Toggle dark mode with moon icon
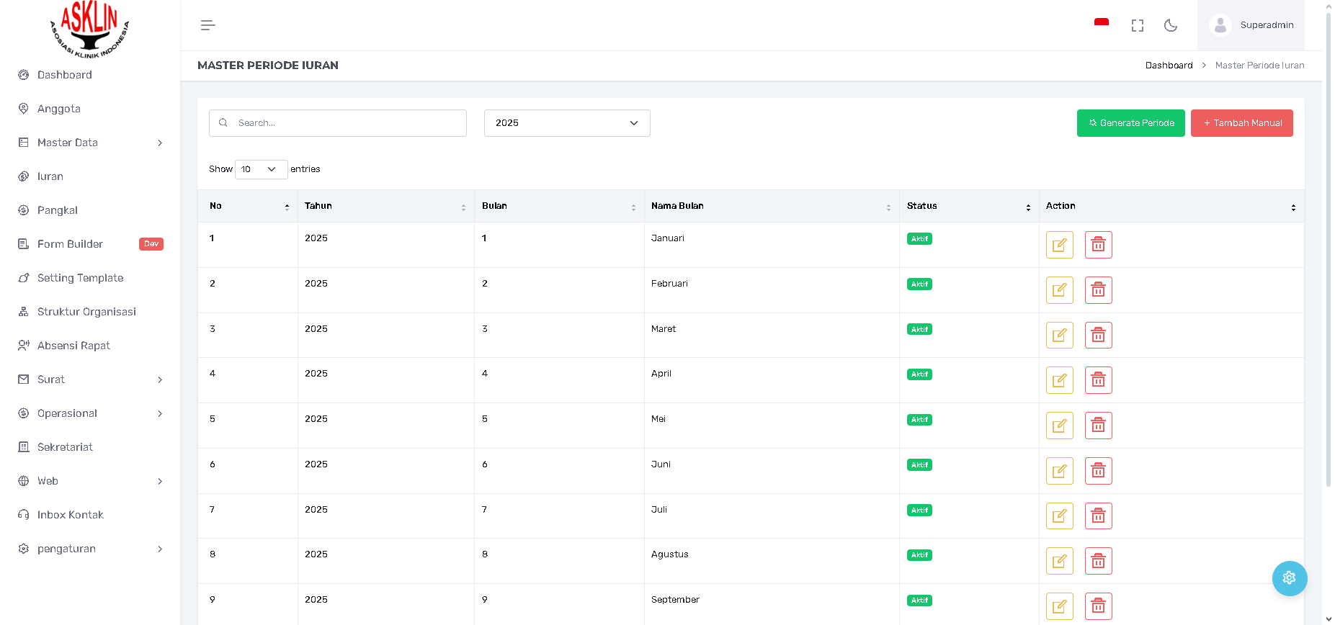 pos(1171,25)
